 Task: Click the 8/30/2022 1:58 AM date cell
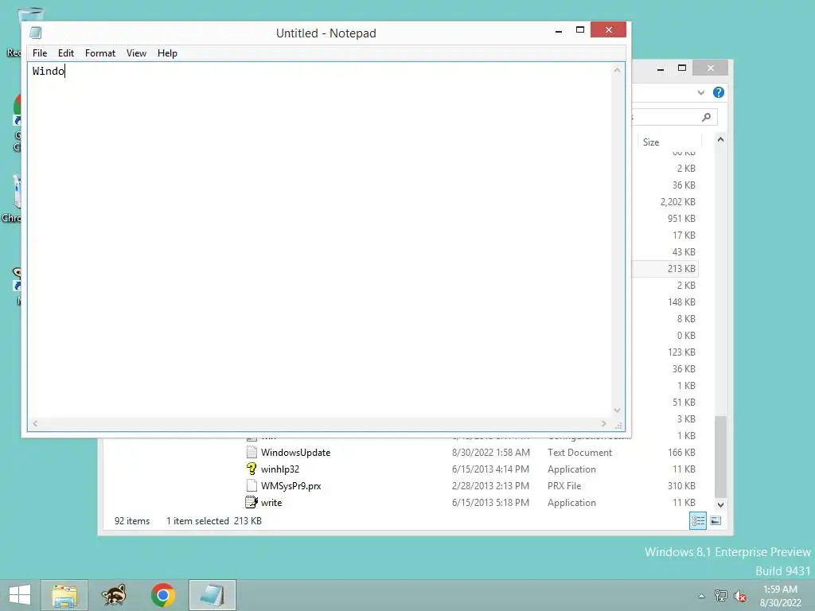490,453
